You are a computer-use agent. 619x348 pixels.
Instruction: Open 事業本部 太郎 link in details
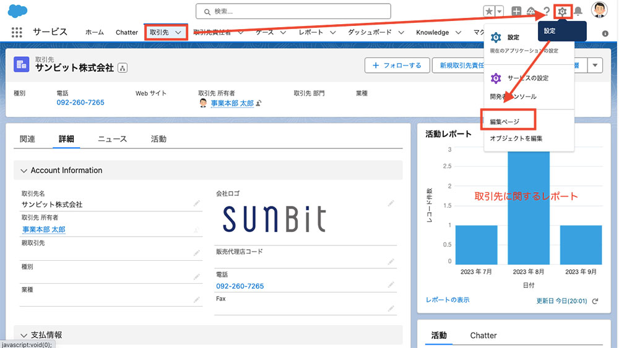(44, 229)
